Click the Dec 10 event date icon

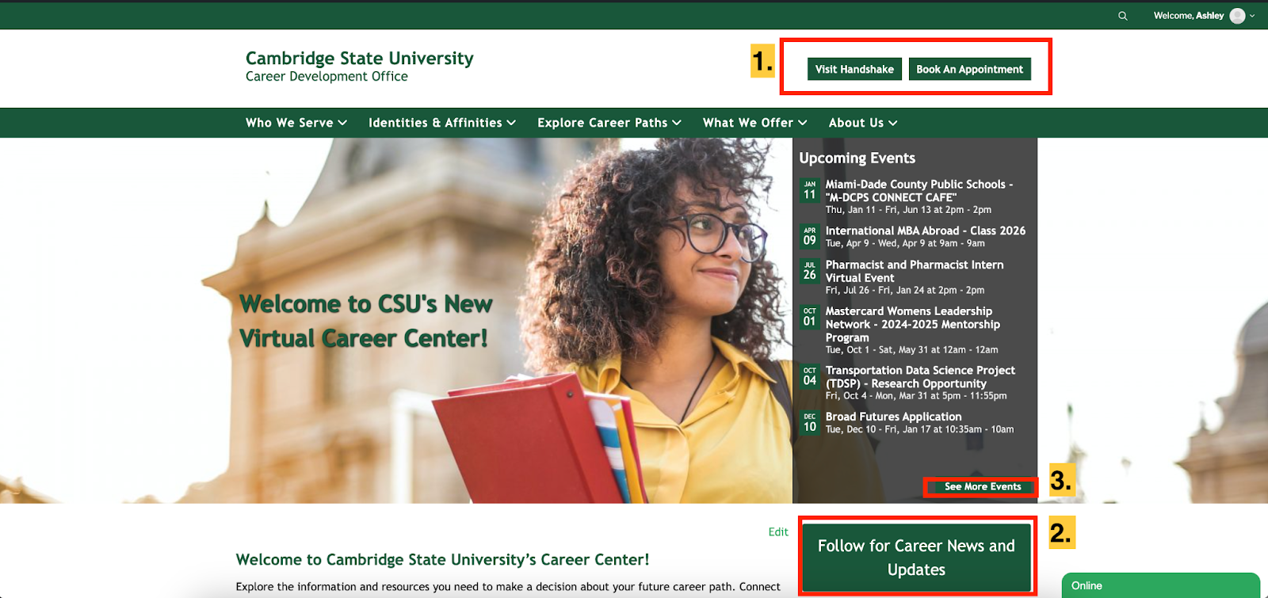809,423
